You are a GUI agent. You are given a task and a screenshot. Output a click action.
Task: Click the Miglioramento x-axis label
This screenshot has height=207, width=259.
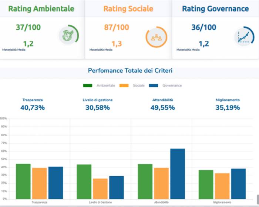tap(222, 202)
